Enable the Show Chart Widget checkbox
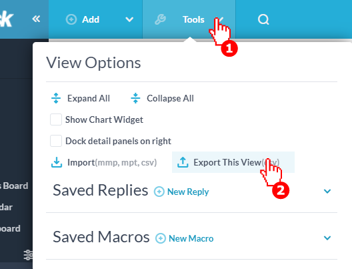The image size is (352, 269). click(56, 119)
